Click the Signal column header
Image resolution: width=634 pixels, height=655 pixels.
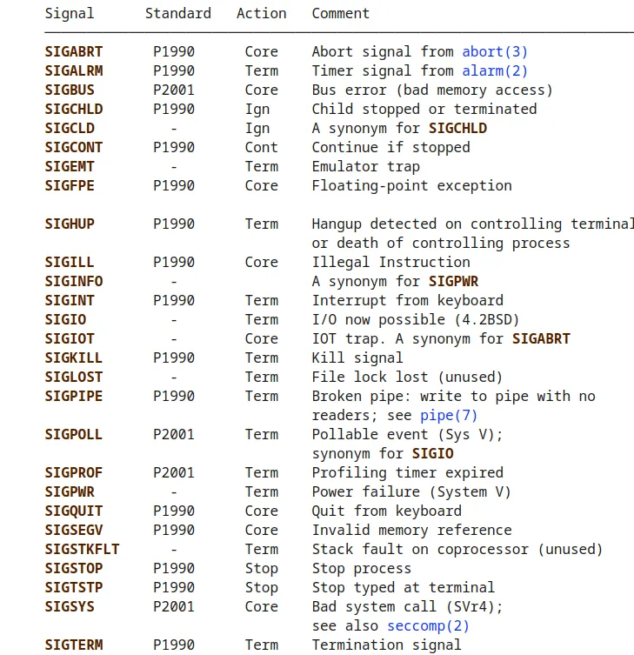[x=70, y=13]
